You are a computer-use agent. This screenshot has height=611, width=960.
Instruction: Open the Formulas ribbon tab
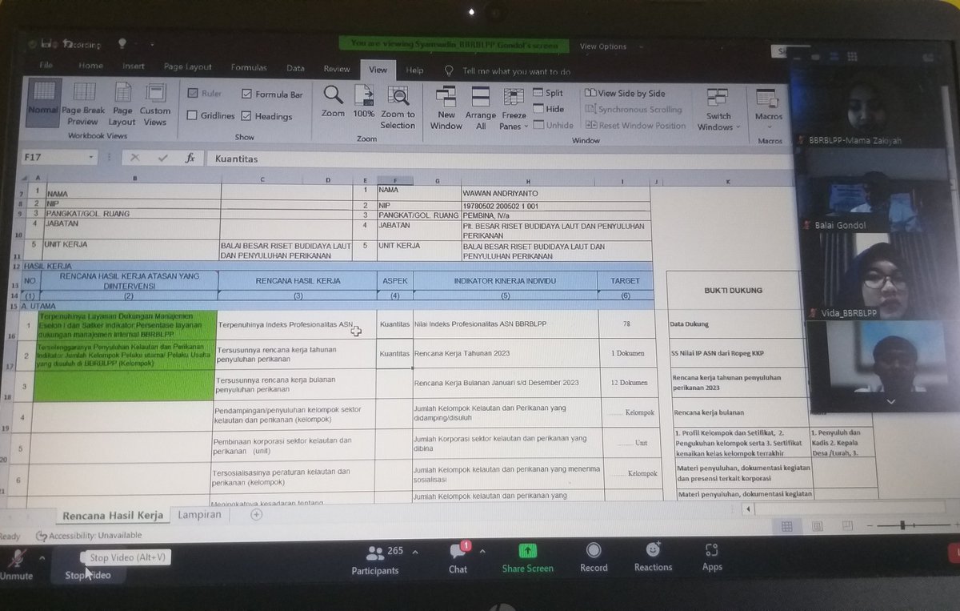(249, 68)
